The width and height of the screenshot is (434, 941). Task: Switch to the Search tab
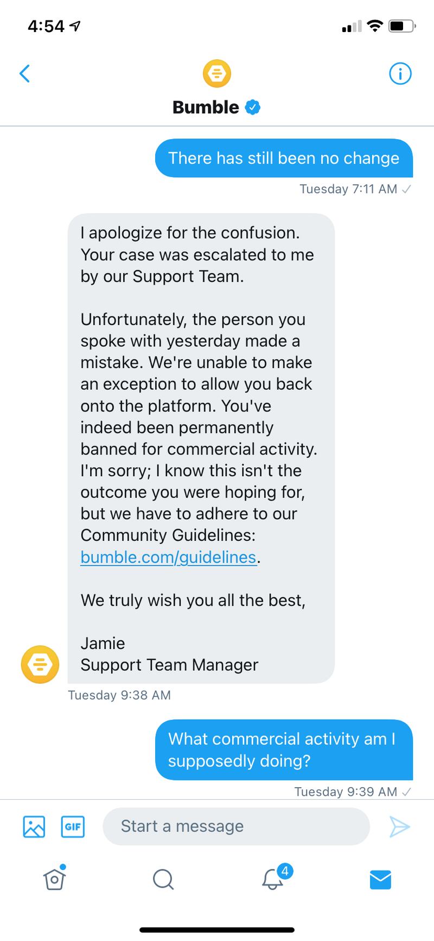(163, 878)
